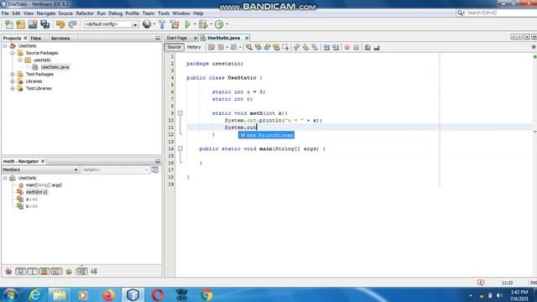Collapse the Source Packages node

(13, 53)
